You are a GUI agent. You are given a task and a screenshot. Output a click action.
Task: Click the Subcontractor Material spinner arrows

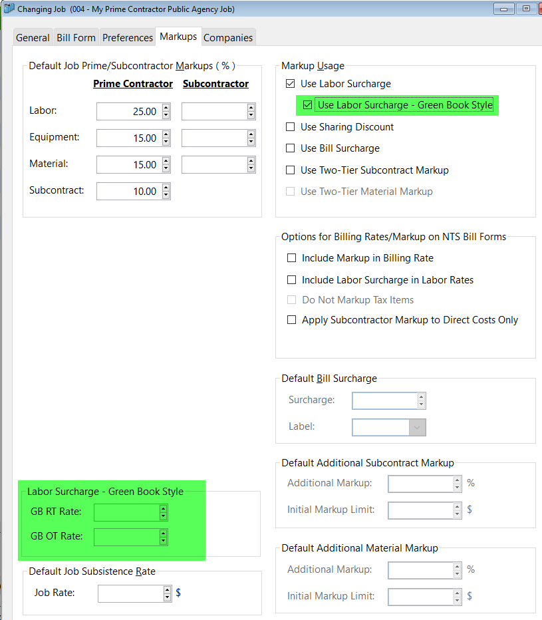tap(251, 164)
